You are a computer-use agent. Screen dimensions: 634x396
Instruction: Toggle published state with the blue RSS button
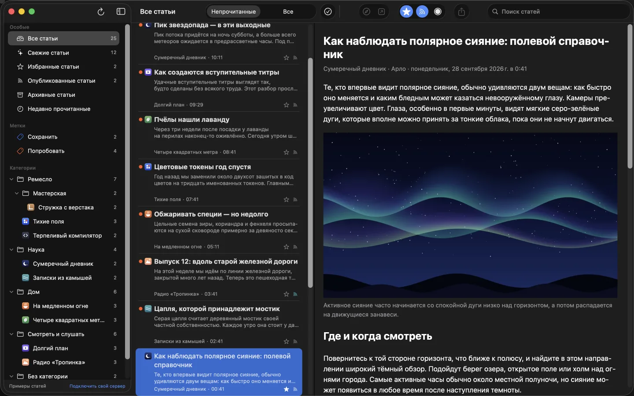(x=422, y=12)
